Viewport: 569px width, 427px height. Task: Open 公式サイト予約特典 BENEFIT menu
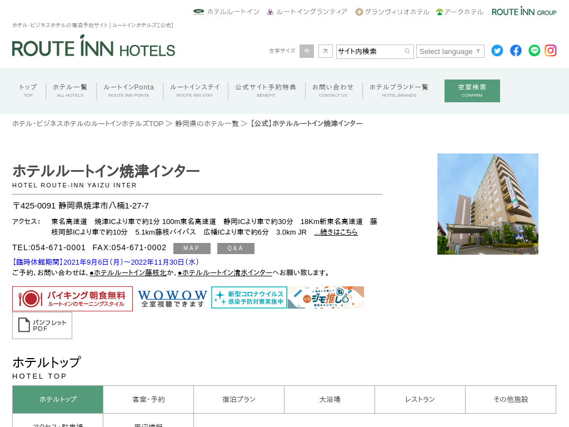[x=266, y=91]
